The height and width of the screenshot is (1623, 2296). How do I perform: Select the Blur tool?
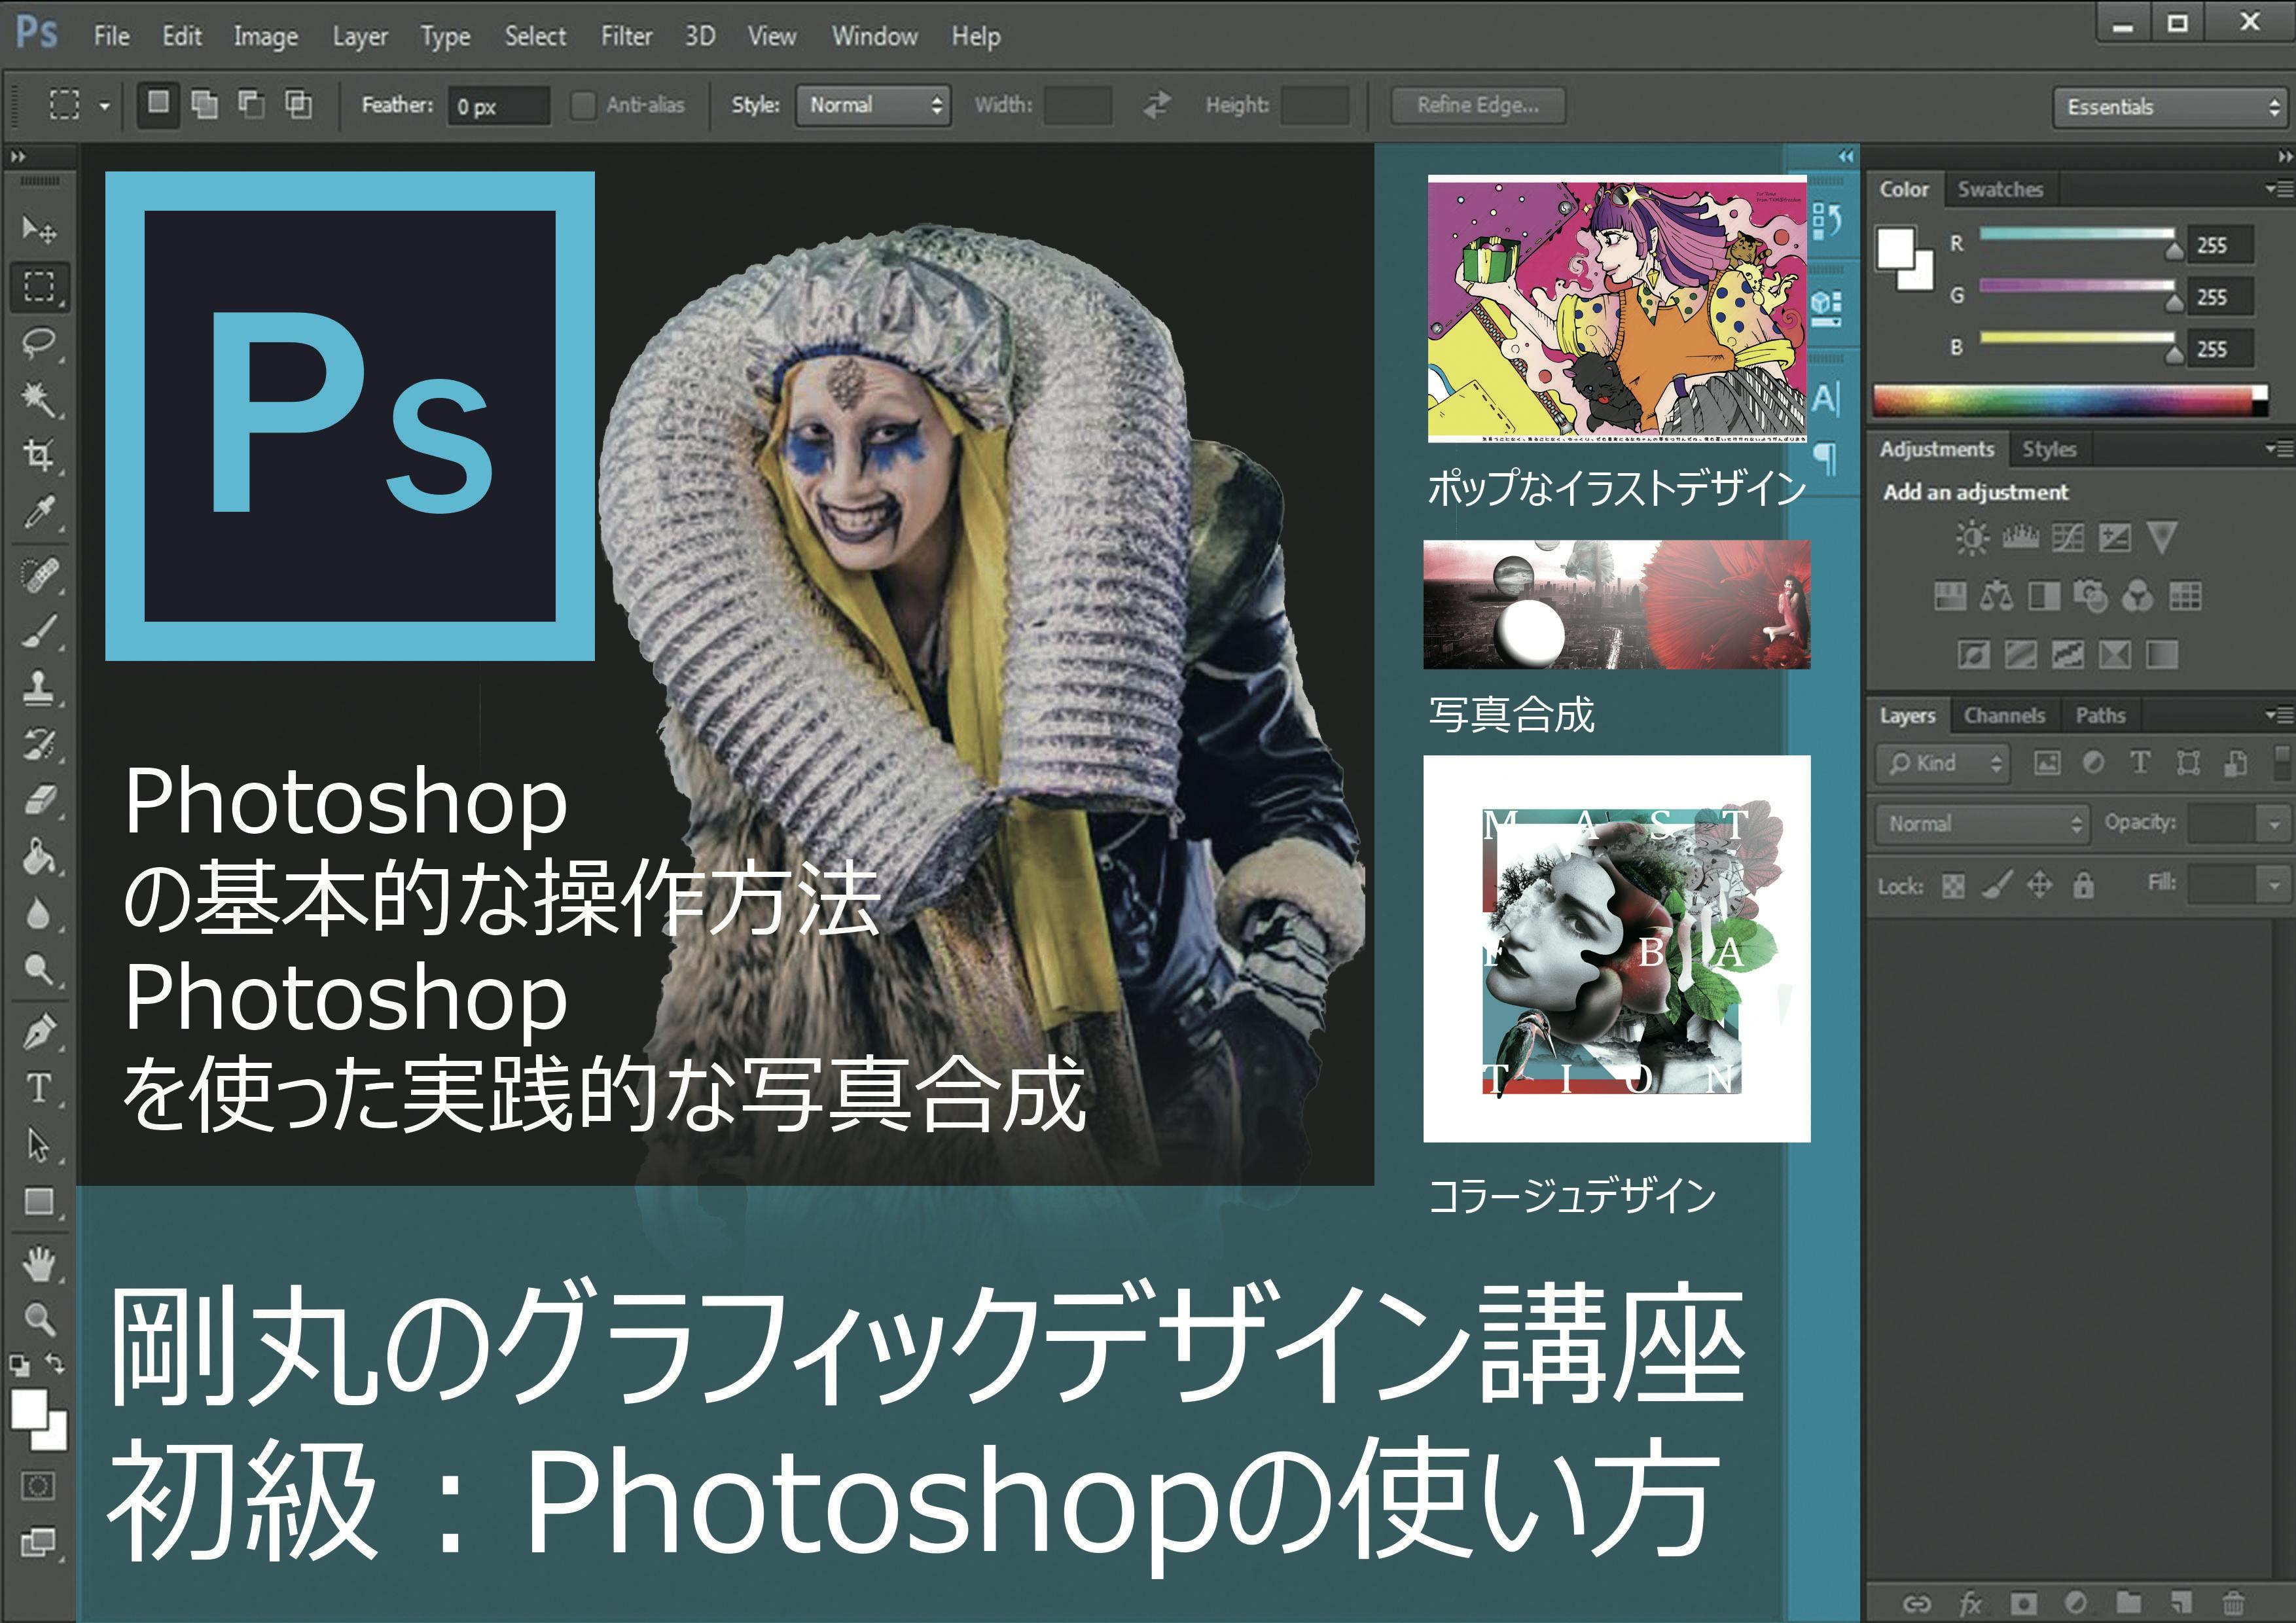[39, 913]
